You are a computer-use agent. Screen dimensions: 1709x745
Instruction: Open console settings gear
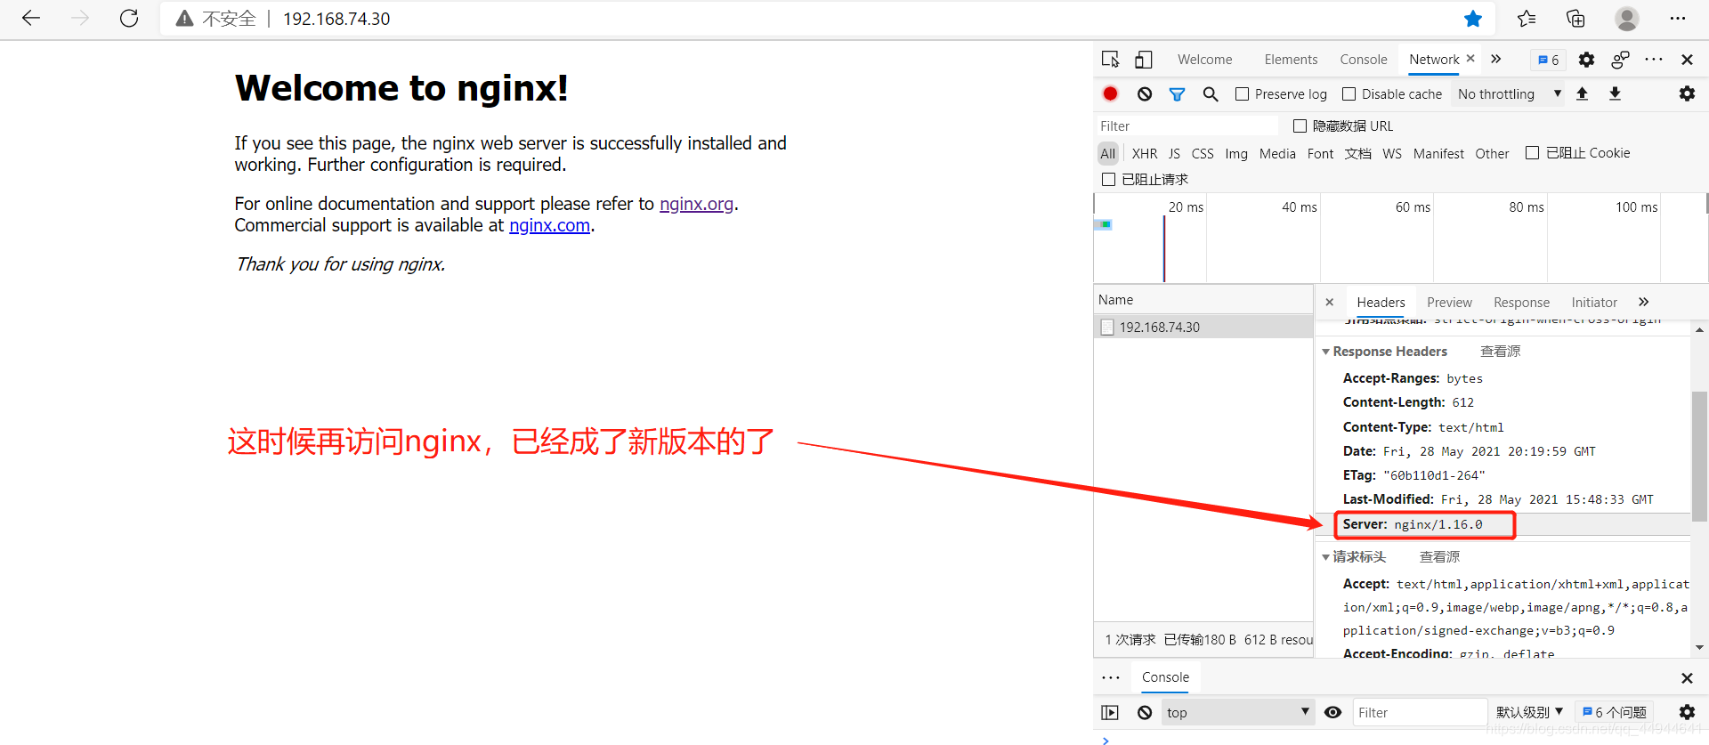pos(1687,712)
